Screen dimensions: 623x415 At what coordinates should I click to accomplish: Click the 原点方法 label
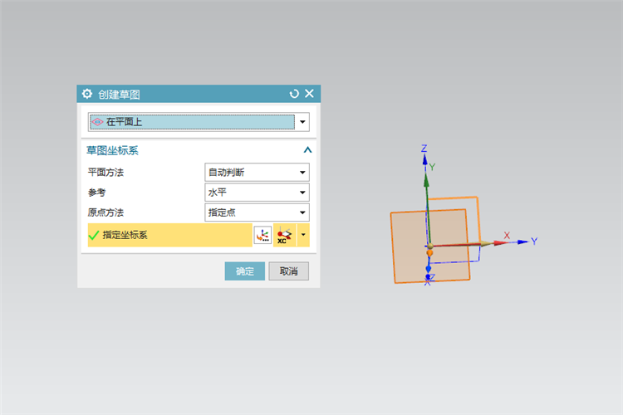pos(105,212)
